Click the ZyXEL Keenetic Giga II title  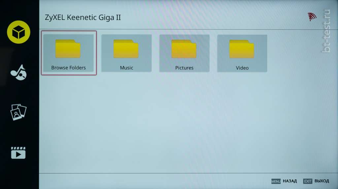(83, 17)
